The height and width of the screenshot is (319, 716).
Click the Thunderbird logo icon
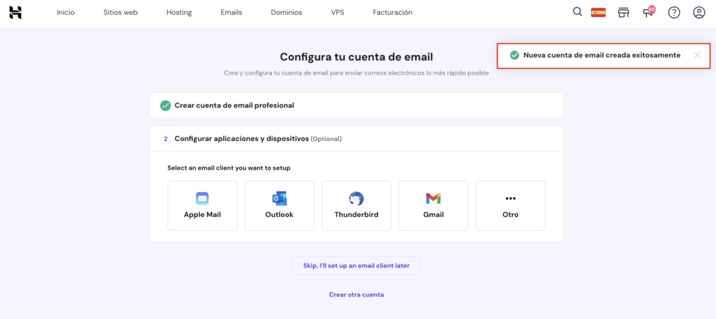click(357, 198)
